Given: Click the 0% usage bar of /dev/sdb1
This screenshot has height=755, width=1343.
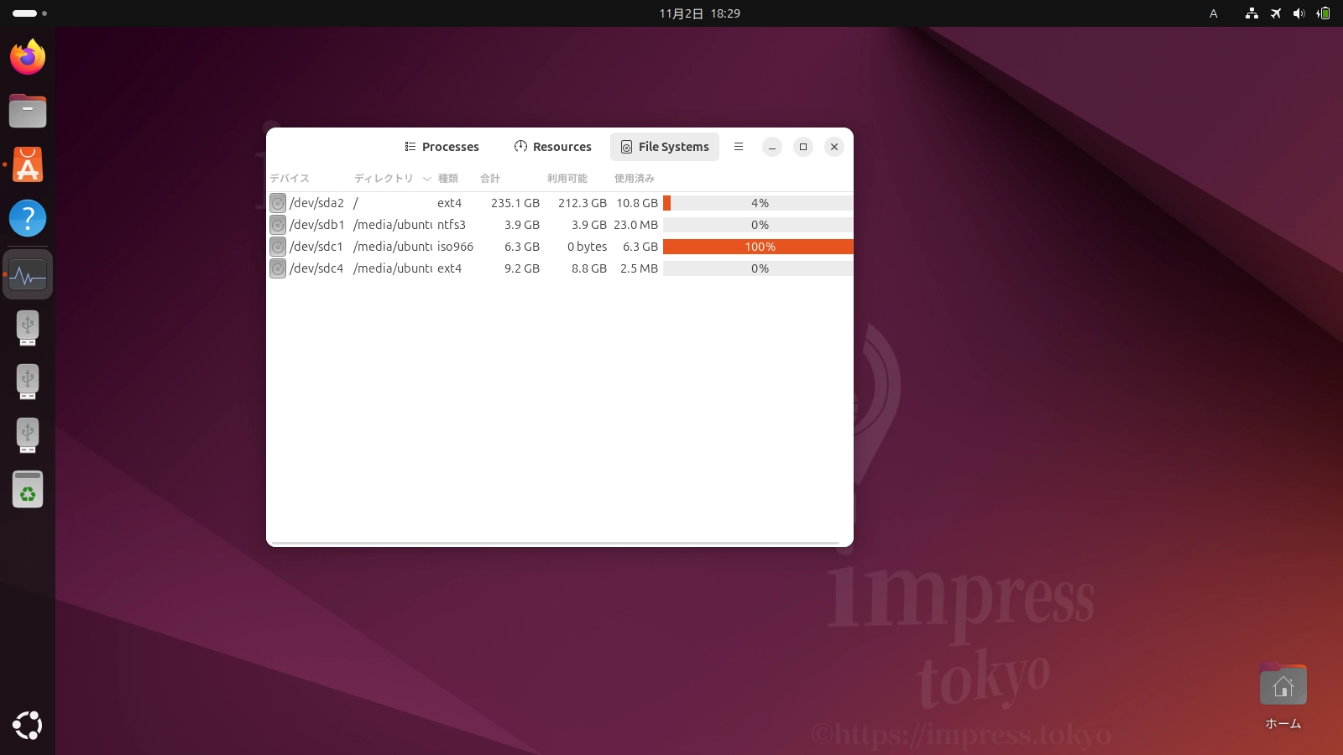Looking at the screenshot, I should coord(758,225).
